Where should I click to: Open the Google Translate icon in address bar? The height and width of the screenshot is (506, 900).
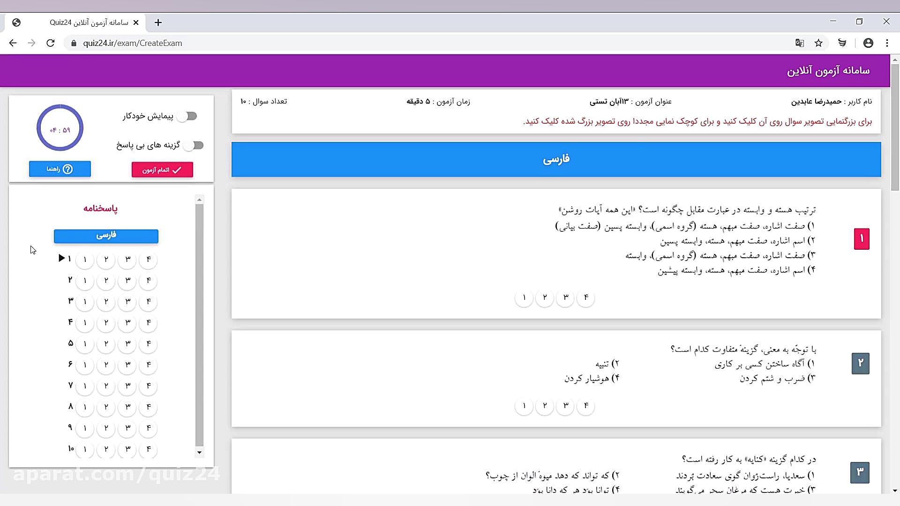pos(799,43)
